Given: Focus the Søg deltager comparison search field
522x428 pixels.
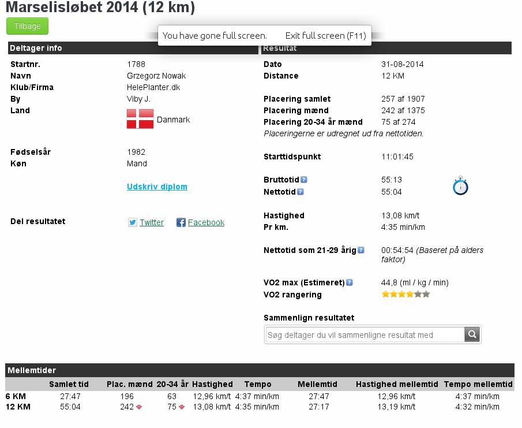Looking at the screenshot, I should 365,335.
